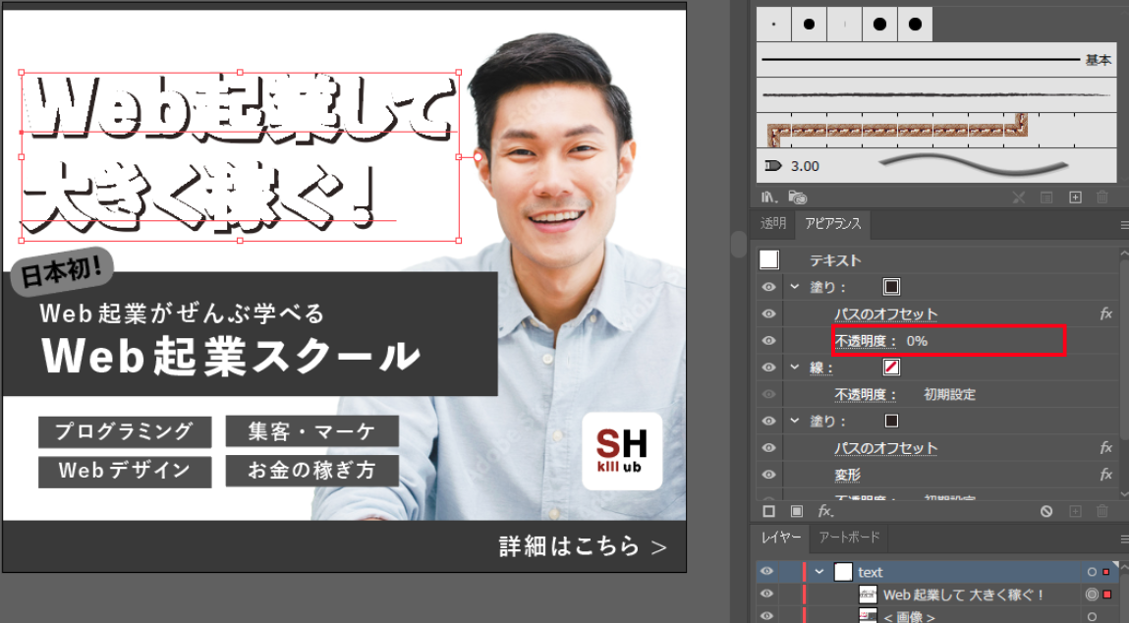Open the upper パスのオフセット effect link
Viewport: 1129px width, 623px height.
click(x=885, y=314)
